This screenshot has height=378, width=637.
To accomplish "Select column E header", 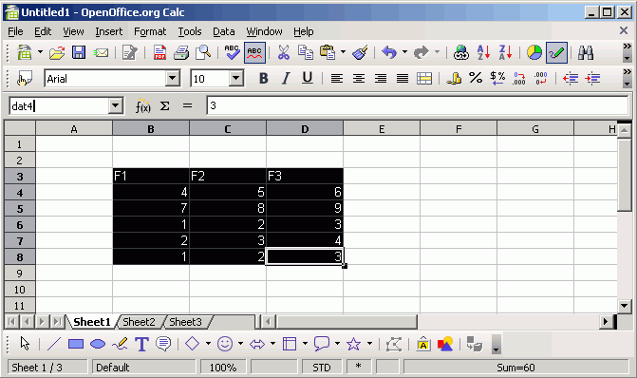I will point(382,129).
